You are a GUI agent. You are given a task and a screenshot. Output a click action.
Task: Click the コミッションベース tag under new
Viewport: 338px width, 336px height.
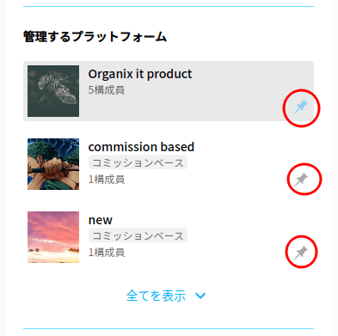pos(138,235)
